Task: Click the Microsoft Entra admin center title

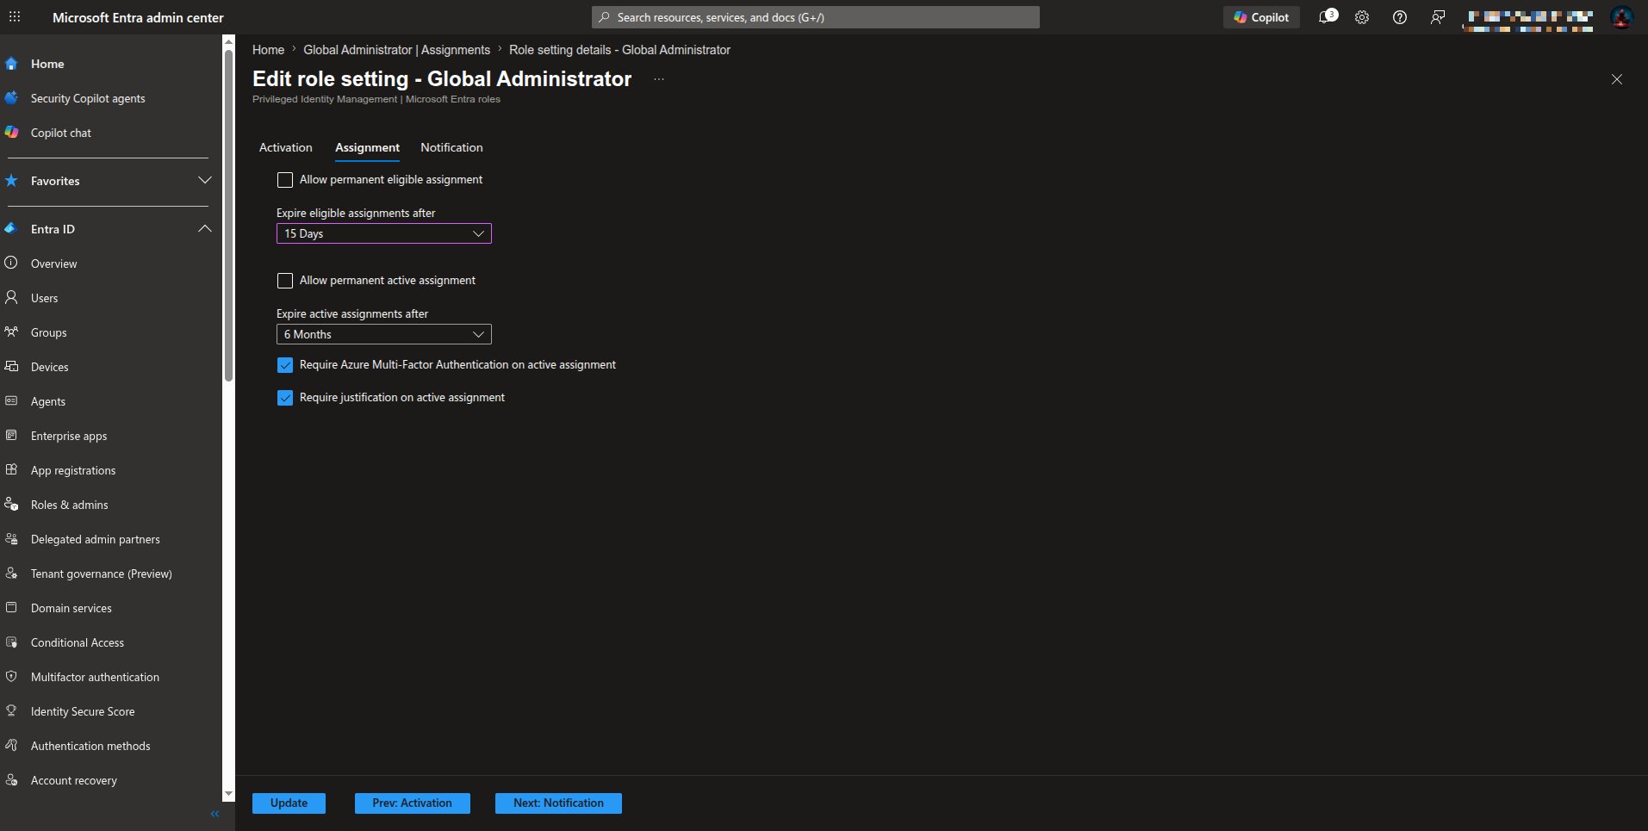Action: 138,17
